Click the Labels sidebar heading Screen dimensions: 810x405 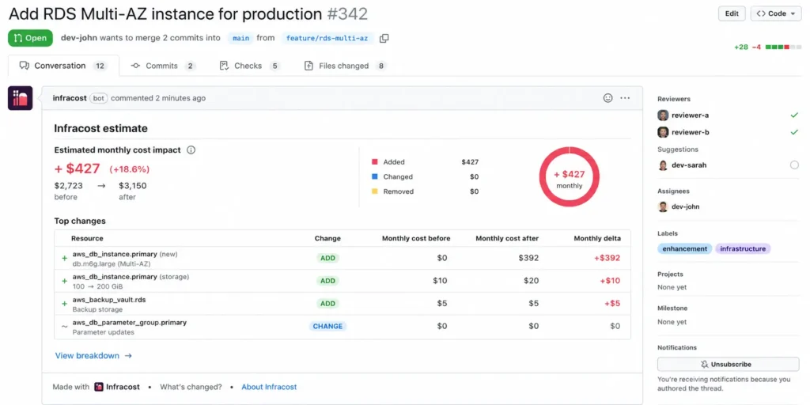point(668,233)
